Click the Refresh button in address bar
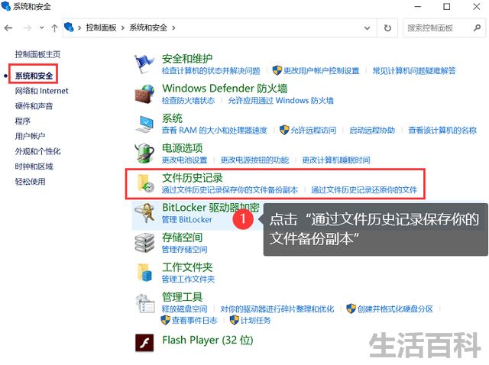The image size is (489, 365). point(387,28)
